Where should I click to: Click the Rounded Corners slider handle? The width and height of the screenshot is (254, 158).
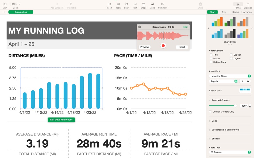(235, 106)
